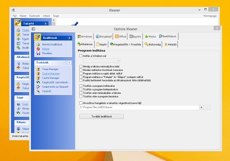Click the play arrow beside wave path
This screenshot has height=161, width=230.
coord(201,108)
